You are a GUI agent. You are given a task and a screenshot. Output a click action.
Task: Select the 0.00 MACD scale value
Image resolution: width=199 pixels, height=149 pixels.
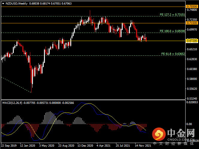pyautogui.click(x=189, y=124)
